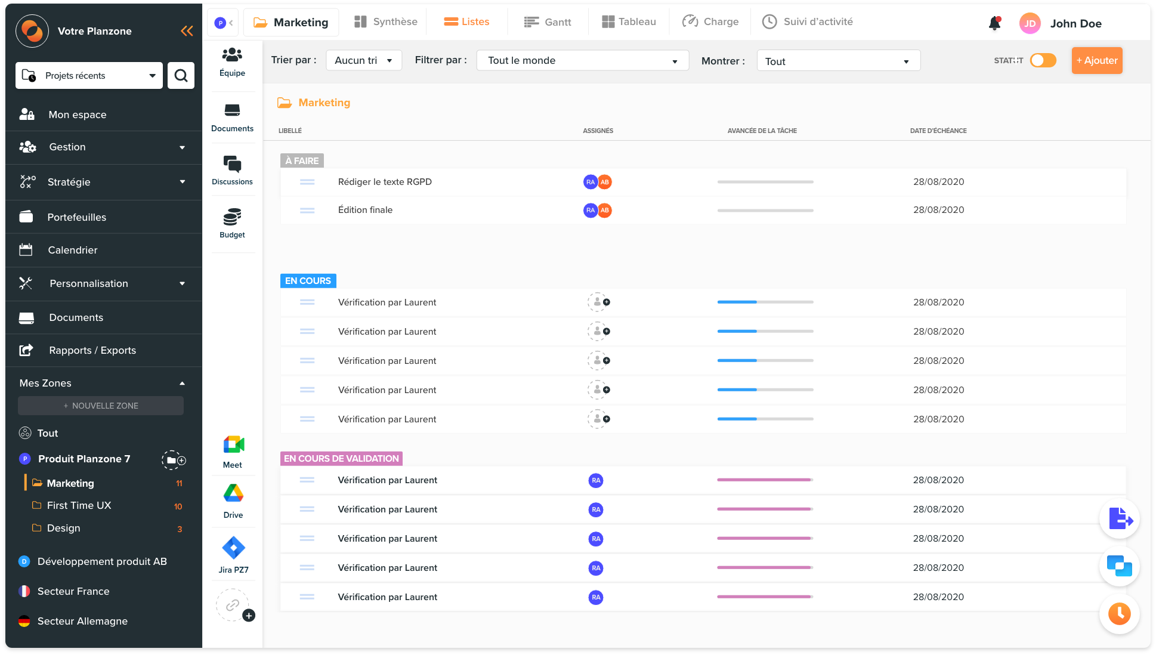The height and width of the screenshot is (655, 1156).
Task: Open the Filtrer par dropdown
Action: click(x=582, y=60)
